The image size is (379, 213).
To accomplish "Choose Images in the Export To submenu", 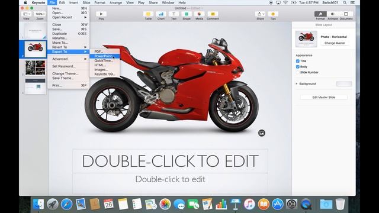I will point(104,70).
